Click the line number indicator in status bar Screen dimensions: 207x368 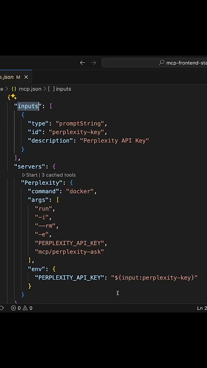point(202,308)
